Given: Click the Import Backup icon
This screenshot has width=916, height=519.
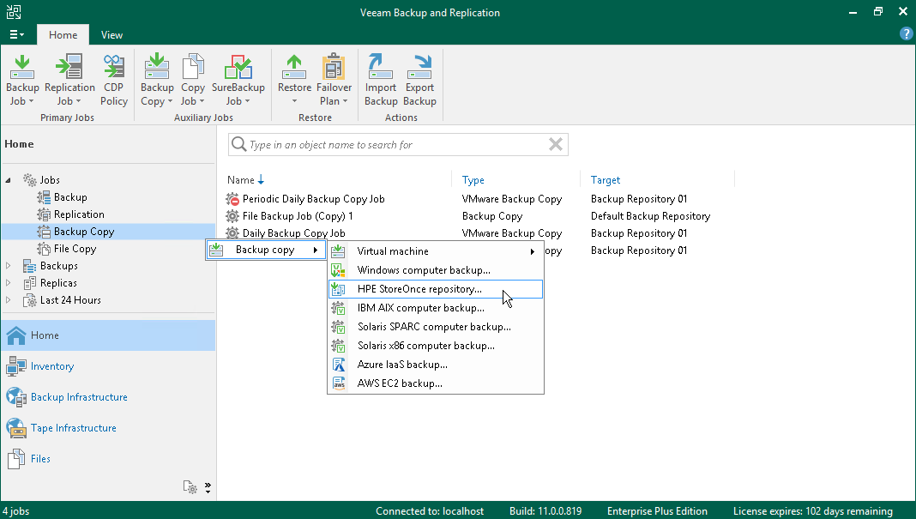Looking at the screenshot, I should pos(380,67).
